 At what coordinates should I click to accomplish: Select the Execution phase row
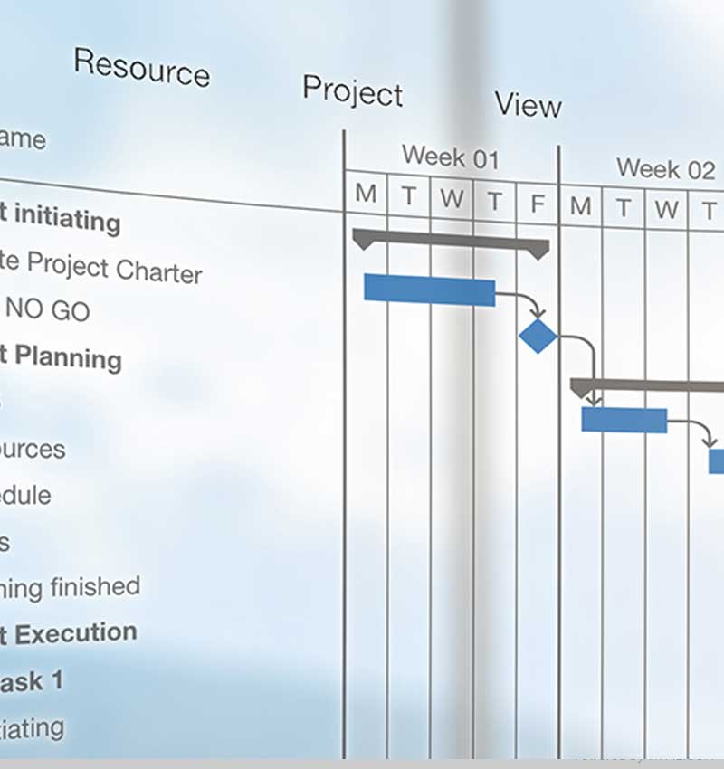69,633
